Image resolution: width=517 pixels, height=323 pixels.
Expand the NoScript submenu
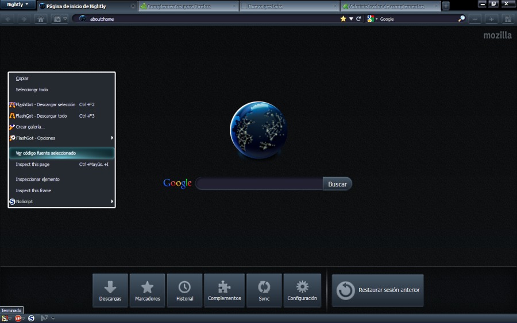pos(61,201)
